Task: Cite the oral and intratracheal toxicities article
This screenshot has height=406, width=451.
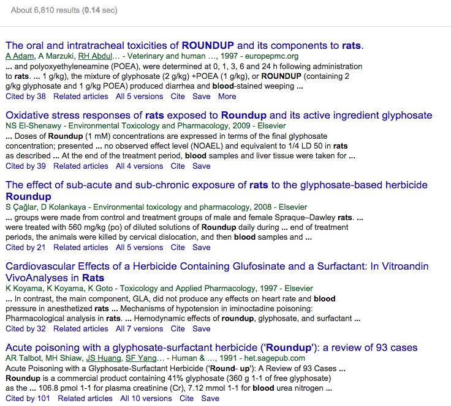Action: pos(178,96)
